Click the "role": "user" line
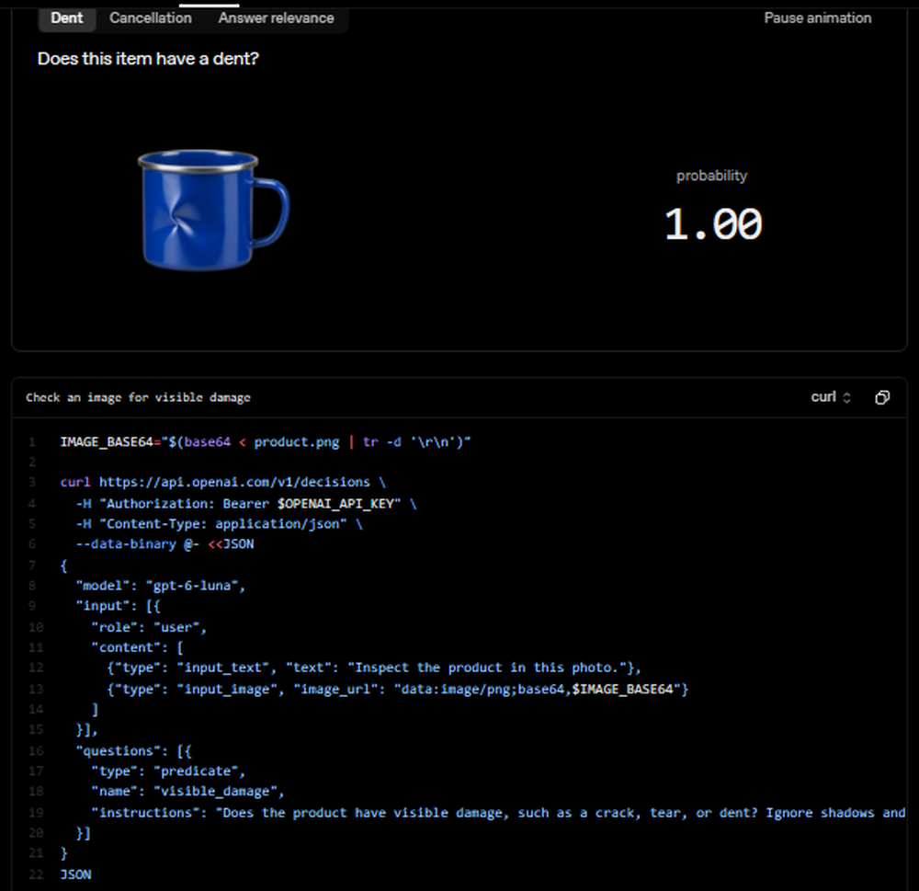 (149, 627)
